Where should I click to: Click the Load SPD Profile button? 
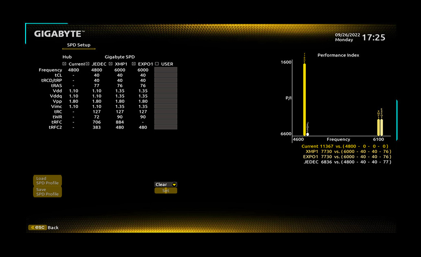point(47,181)
